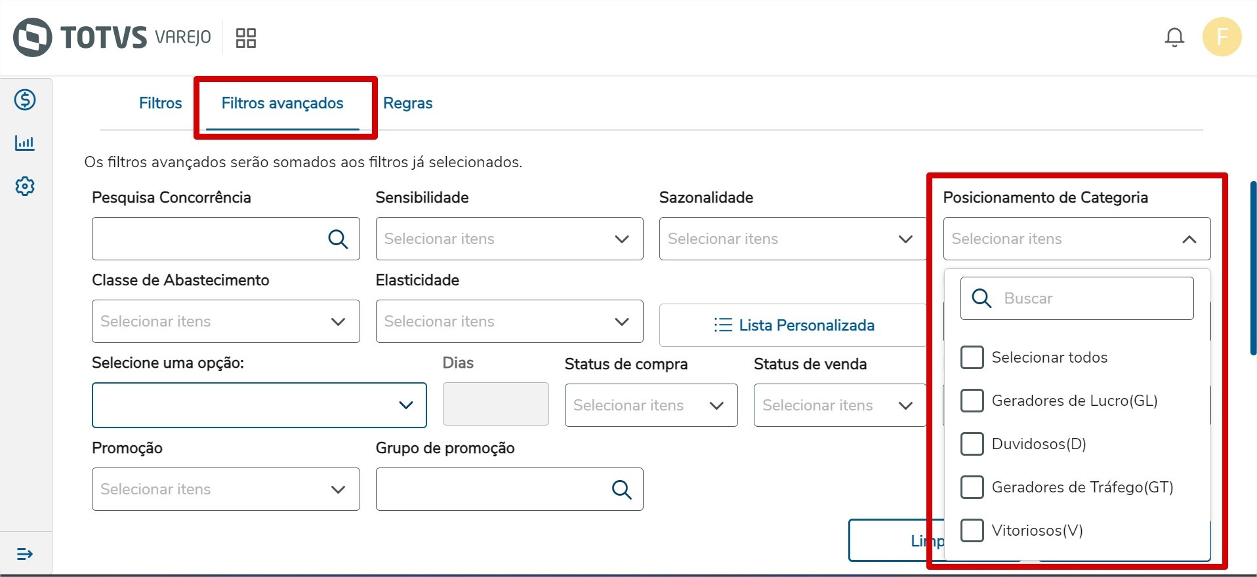Check the Selecionar todos checkbox
Screen dimensions: 1257x577
972,357
